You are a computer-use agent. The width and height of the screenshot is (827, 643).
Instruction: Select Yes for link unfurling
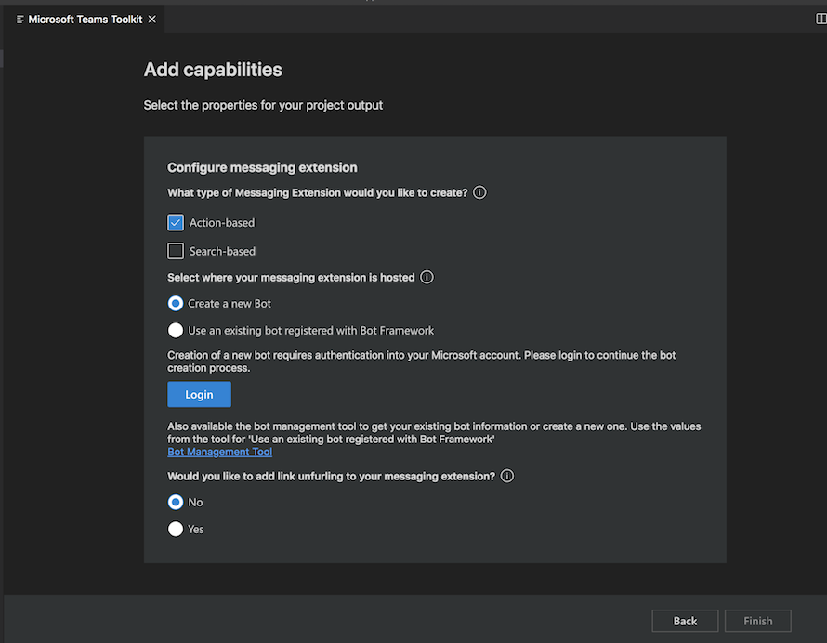coord(176,529)
